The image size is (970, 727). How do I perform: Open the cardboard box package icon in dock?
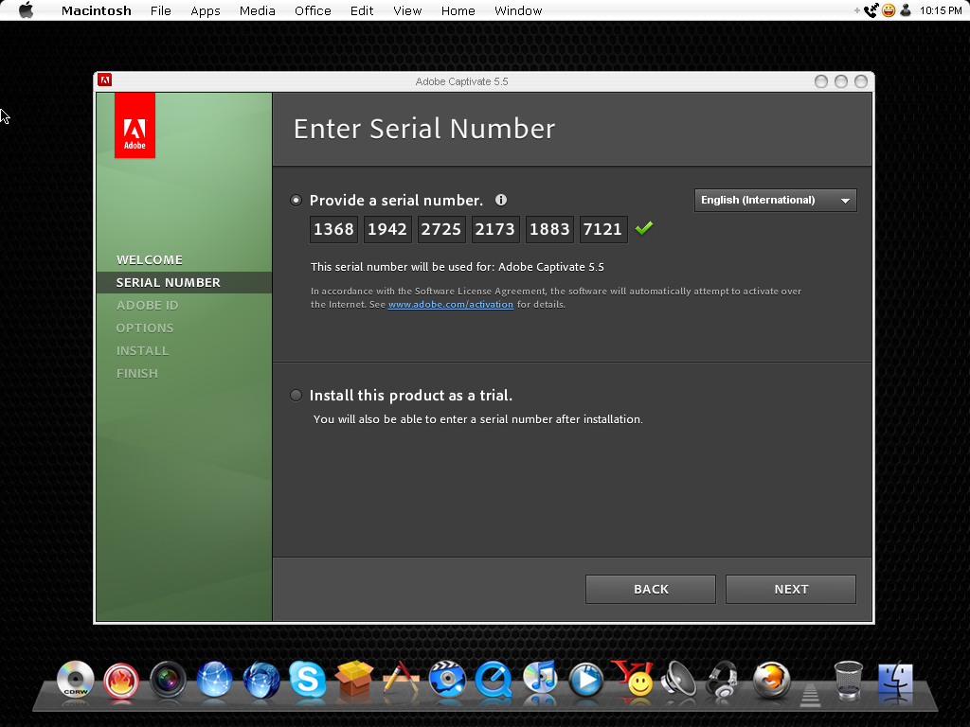pyautogui.click(x=354, y=680)
